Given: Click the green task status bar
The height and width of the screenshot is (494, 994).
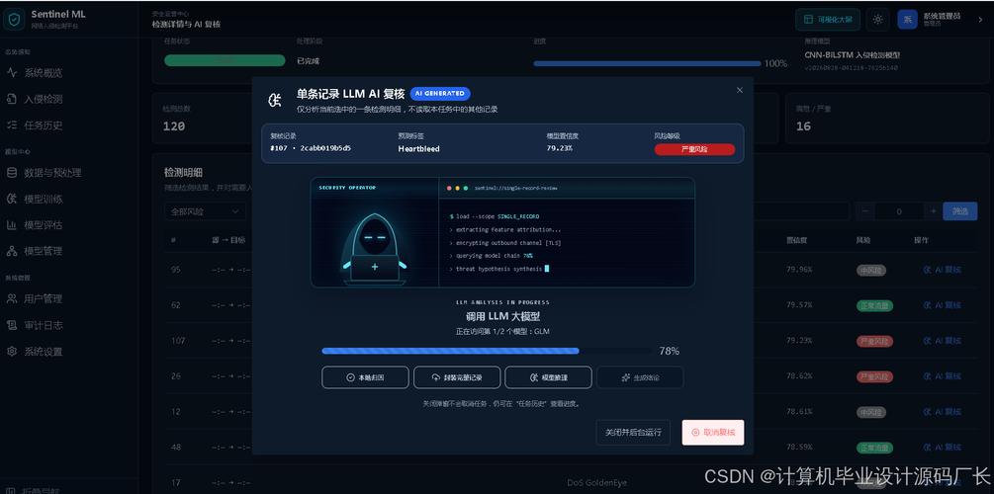Looking at the screenshot, I should point(225,60).
